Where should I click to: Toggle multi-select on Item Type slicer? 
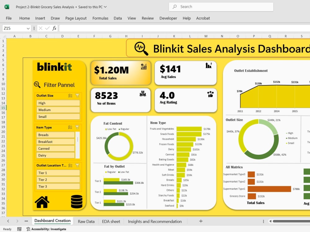click(x=70, y=127)
